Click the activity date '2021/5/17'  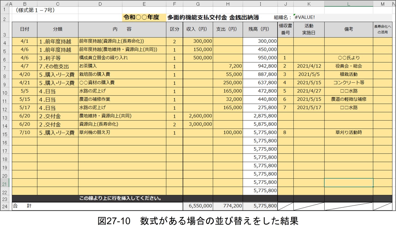[x=309, y=108]
